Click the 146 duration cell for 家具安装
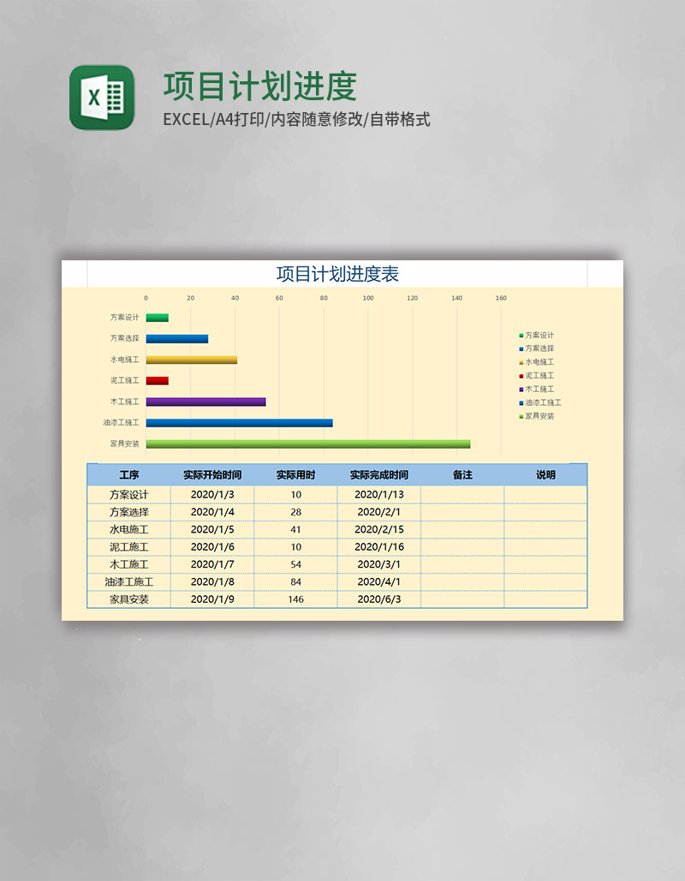 (296, 600)
